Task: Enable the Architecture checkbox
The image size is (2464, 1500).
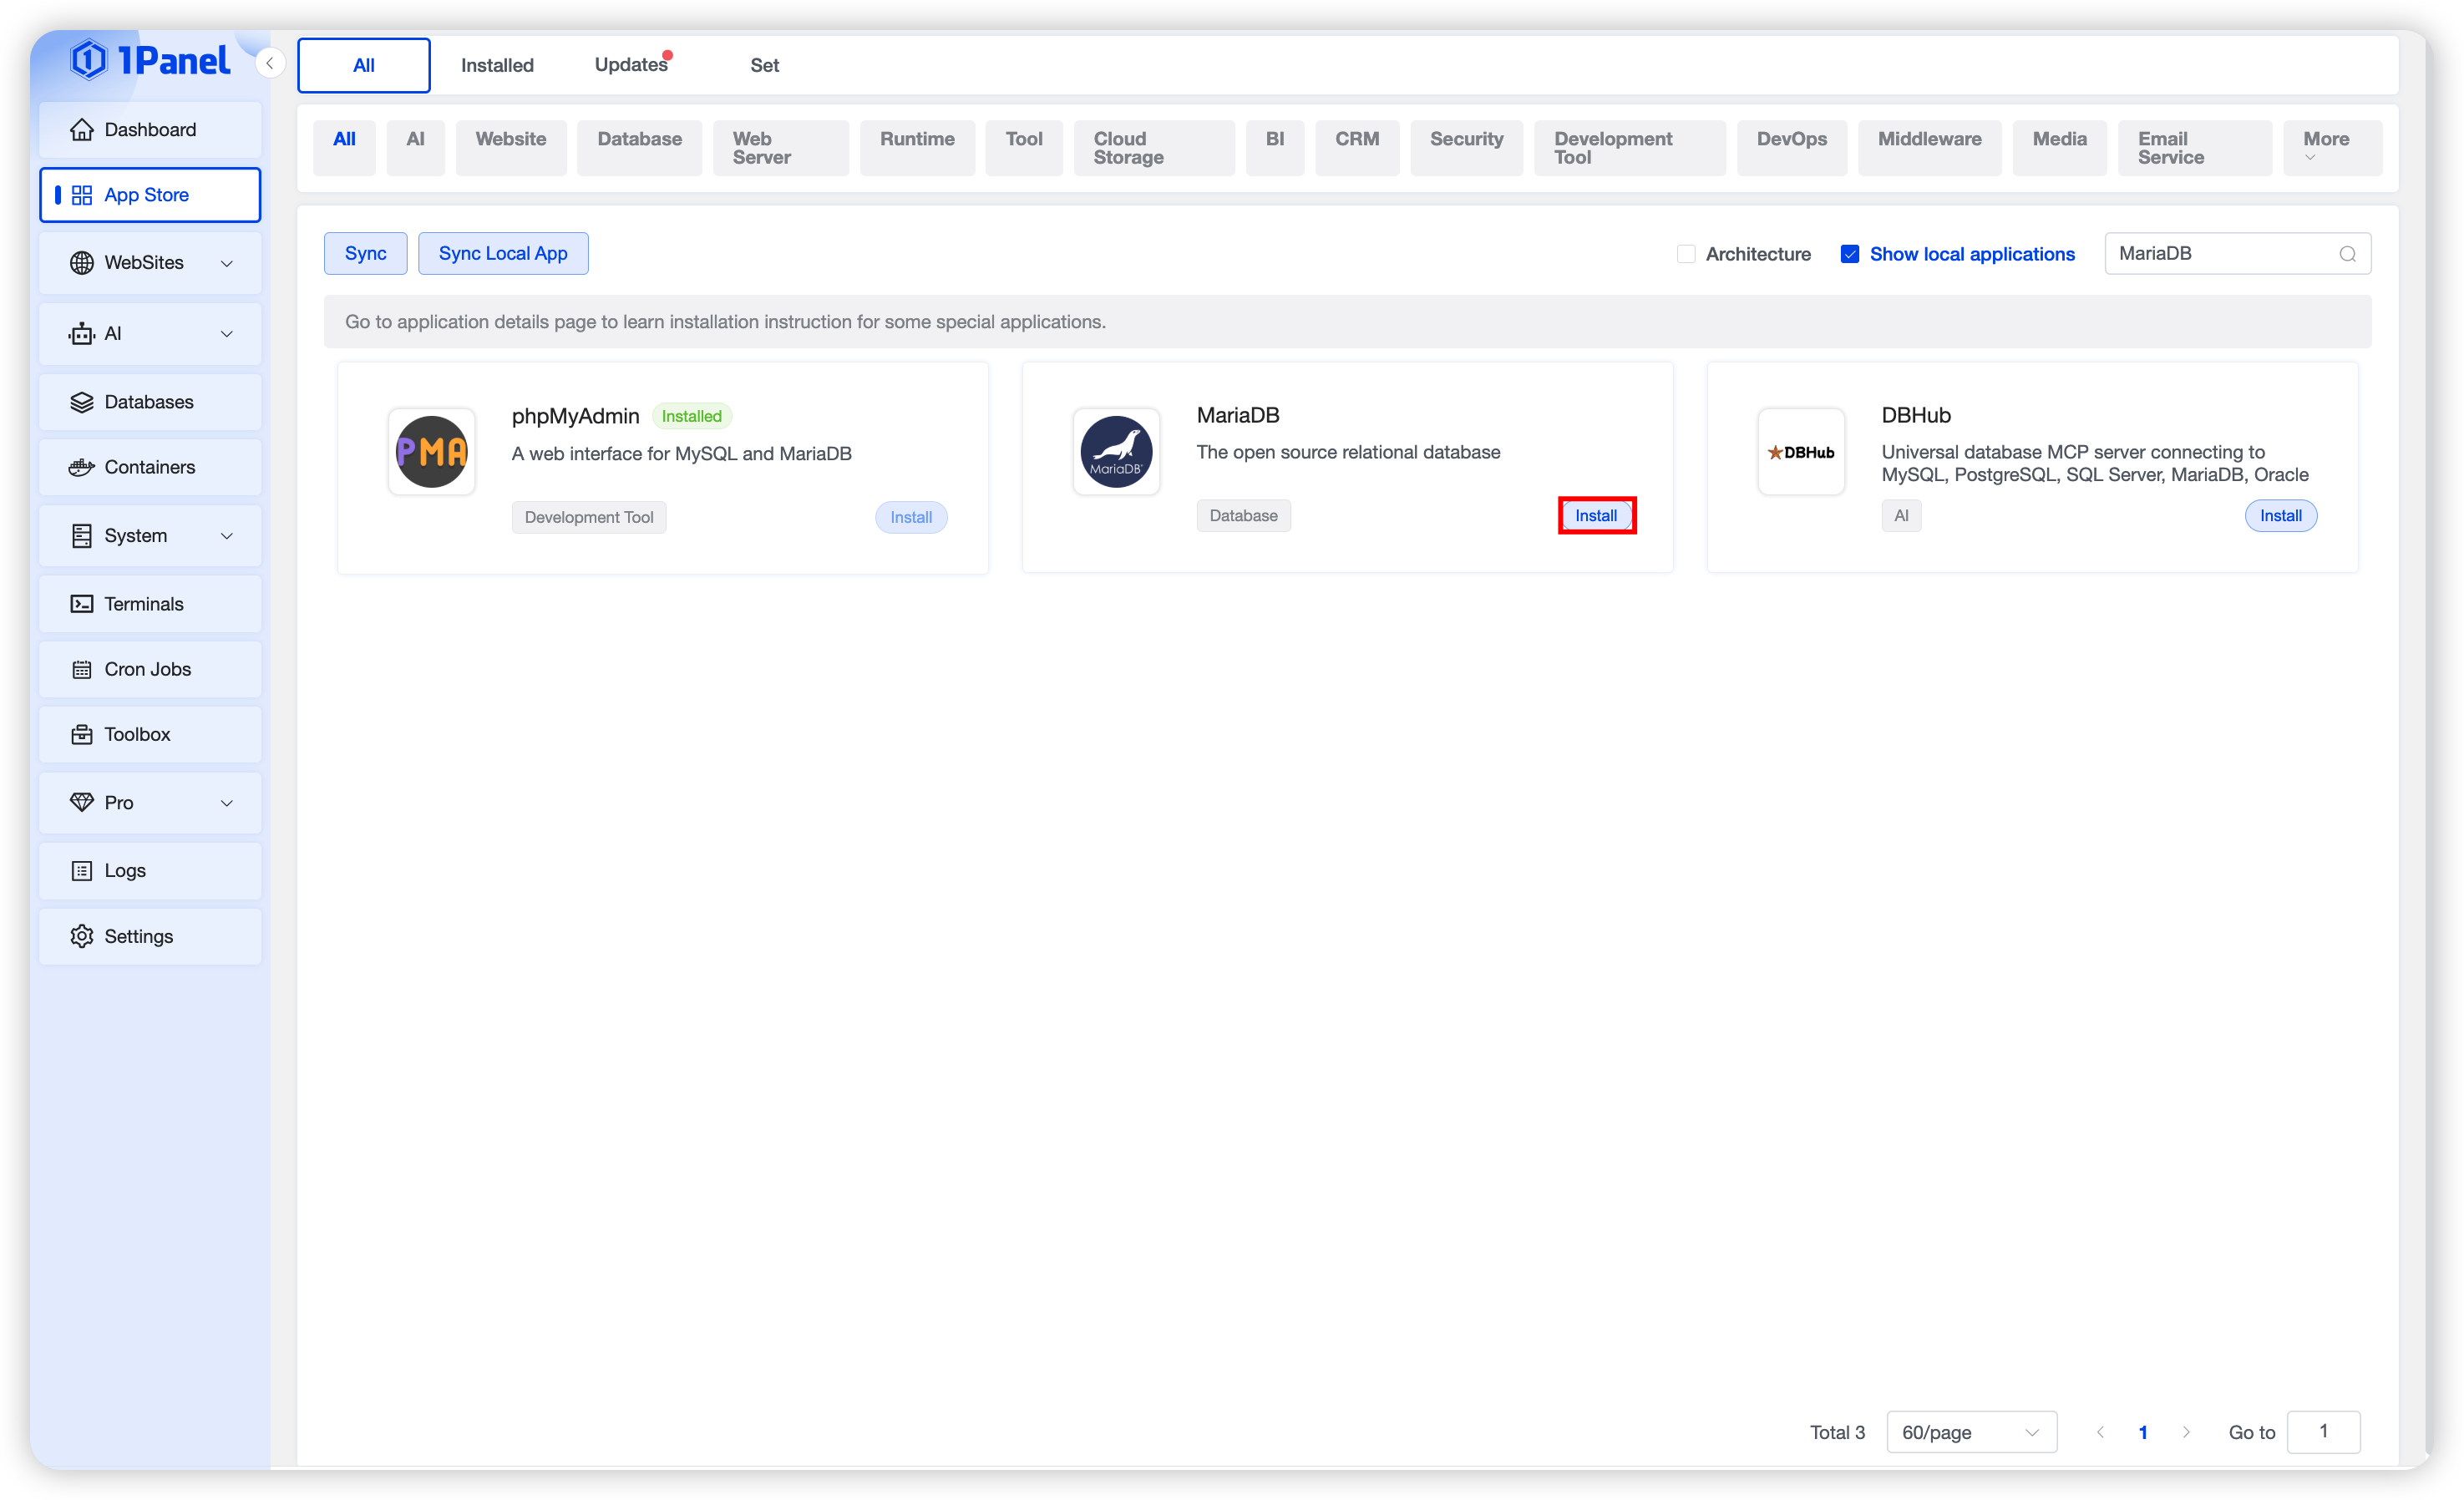Action: (1686, 254)
